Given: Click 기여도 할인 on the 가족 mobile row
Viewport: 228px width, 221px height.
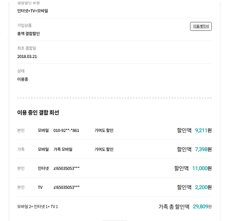Looking at the screenshot, I should 104,150.
